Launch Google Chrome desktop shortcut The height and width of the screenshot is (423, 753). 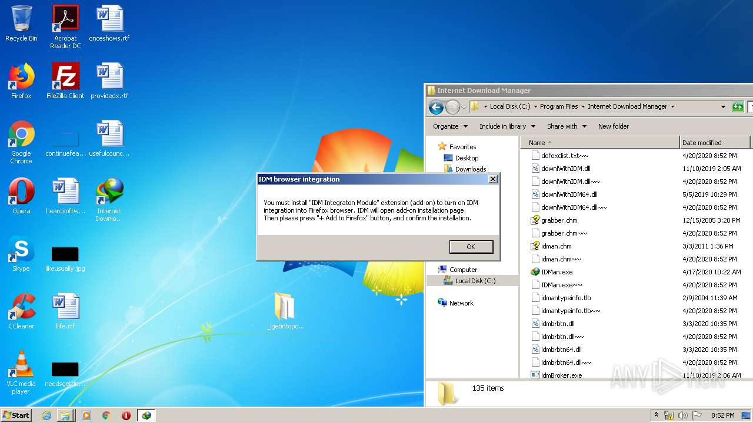click(21, 142)
